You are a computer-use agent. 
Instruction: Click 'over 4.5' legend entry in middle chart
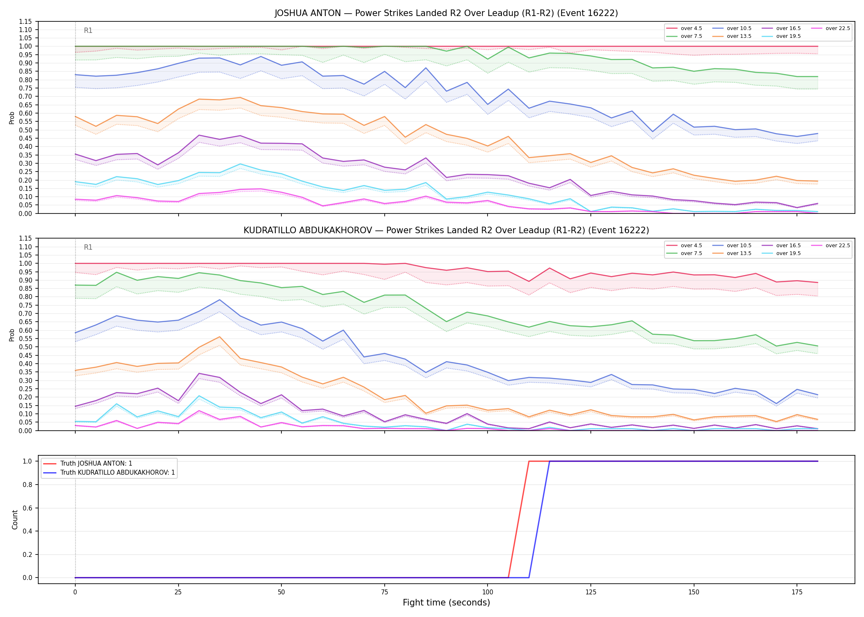coord(684,246)
